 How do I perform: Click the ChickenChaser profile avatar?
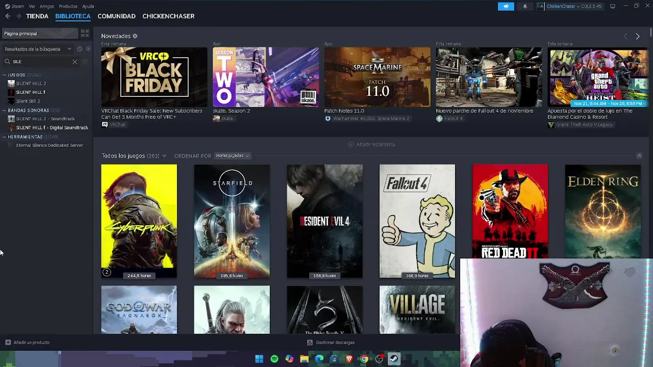coord(541,7)
